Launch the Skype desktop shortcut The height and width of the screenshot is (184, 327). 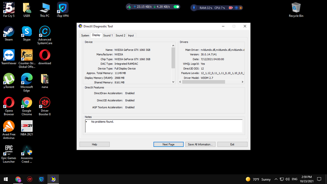(27, 34)
